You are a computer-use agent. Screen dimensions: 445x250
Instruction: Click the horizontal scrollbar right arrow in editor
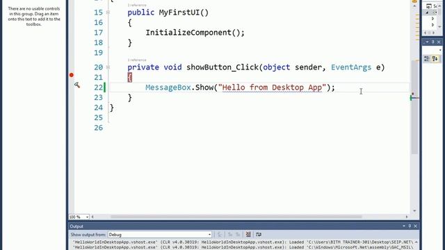(407, 217)
